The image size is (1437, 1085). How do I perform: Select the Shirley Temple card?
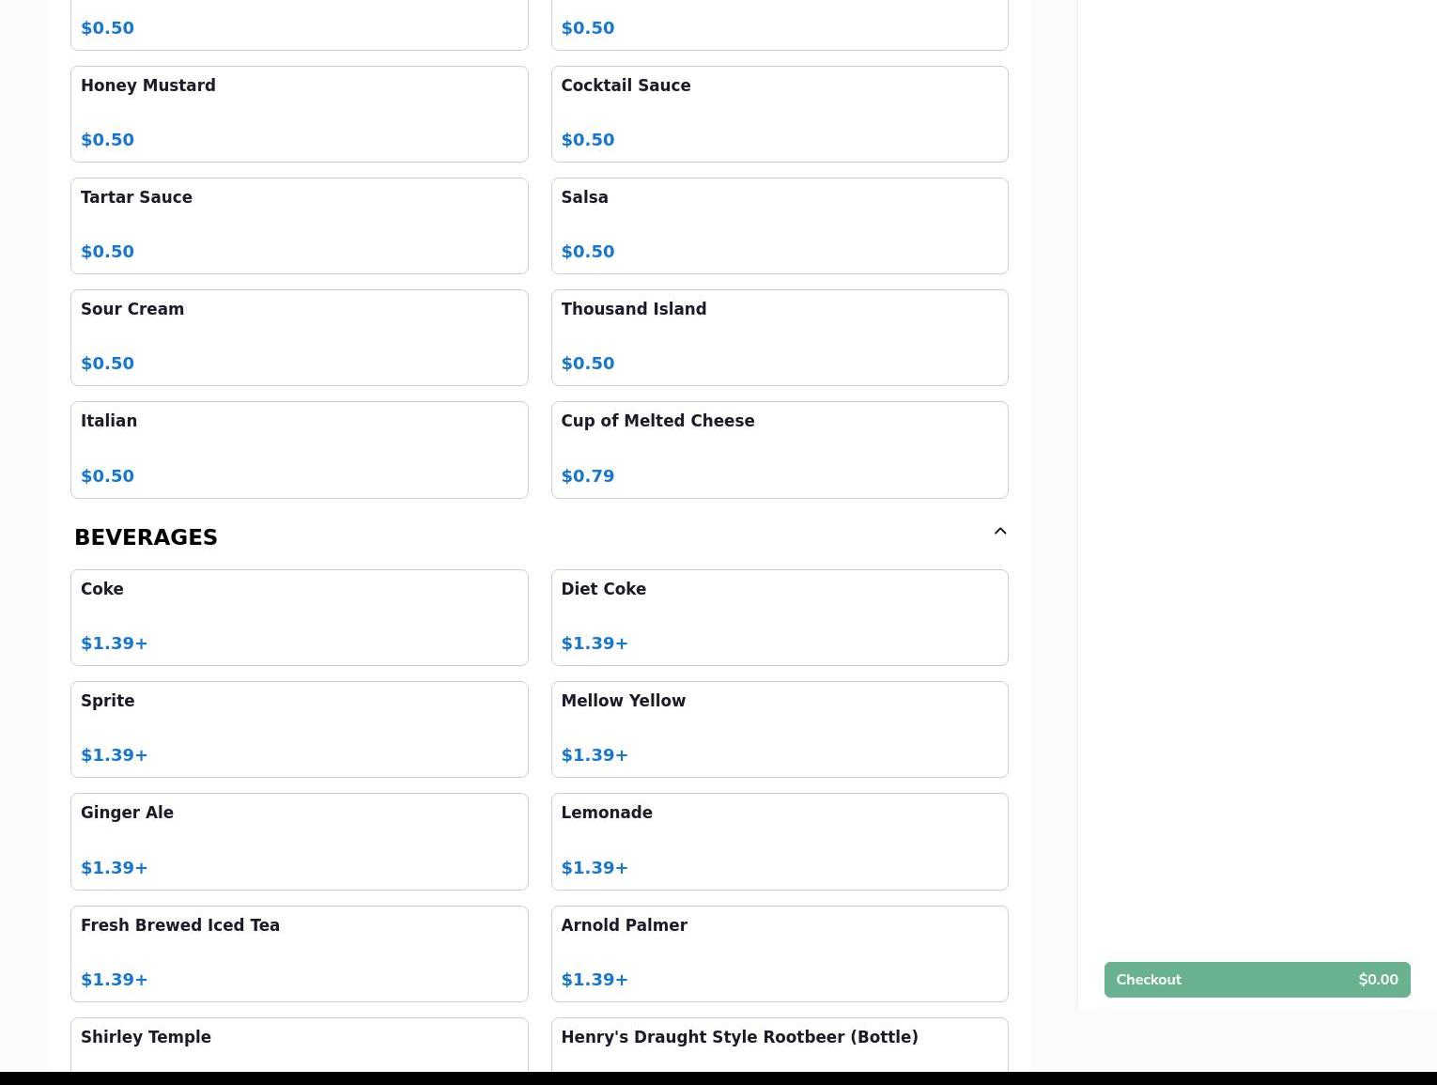(x=300, y=1045)
